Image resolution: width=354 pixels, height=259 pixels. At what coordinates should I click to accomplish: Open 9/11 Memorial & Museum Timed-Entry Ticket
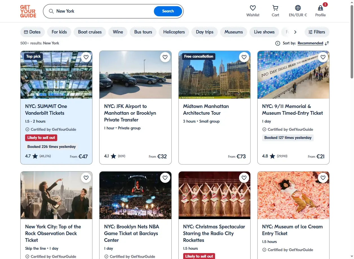tap(293, 110)
